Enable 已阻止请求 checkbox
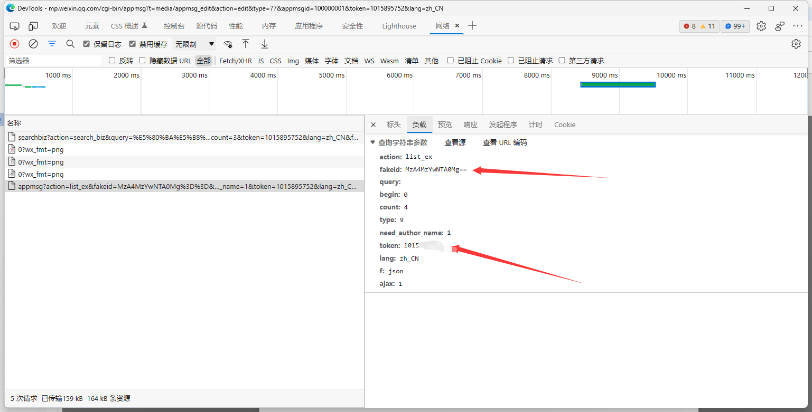 point(511,61)
